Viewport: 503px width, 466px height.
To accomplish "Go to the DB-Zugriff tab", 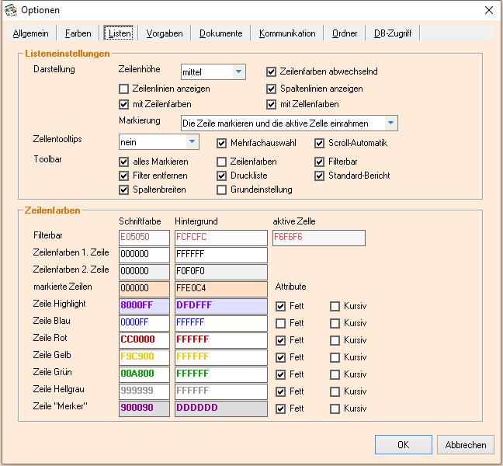I will pyautogui.click(x=393, y=33).
